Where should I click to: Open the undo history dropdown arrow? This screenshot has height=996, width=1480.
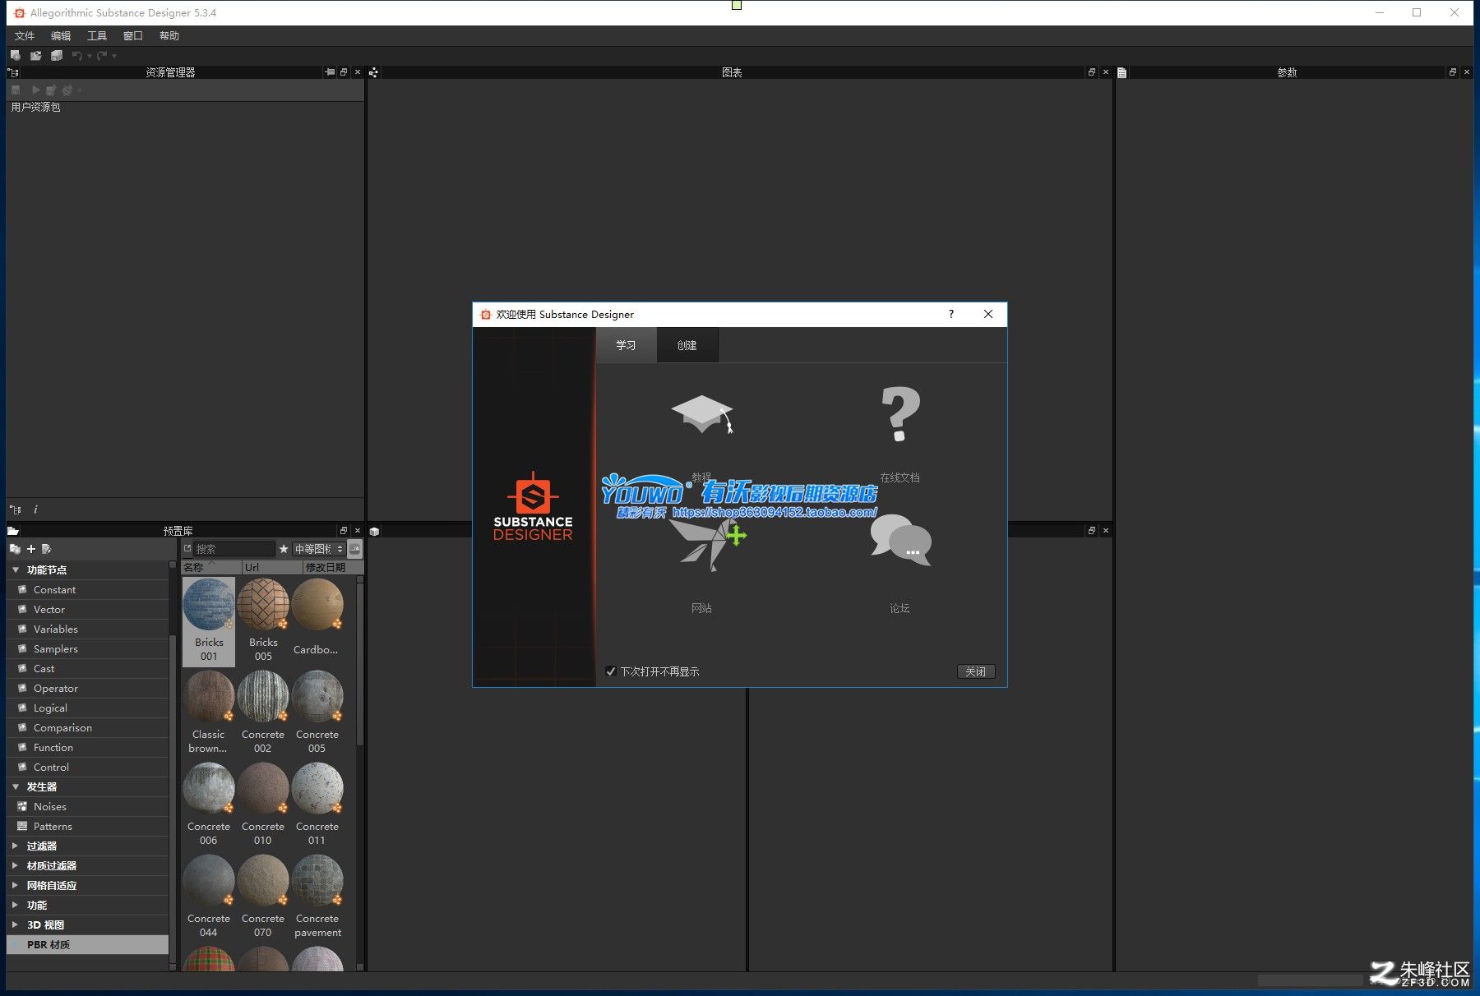[90, 56]
